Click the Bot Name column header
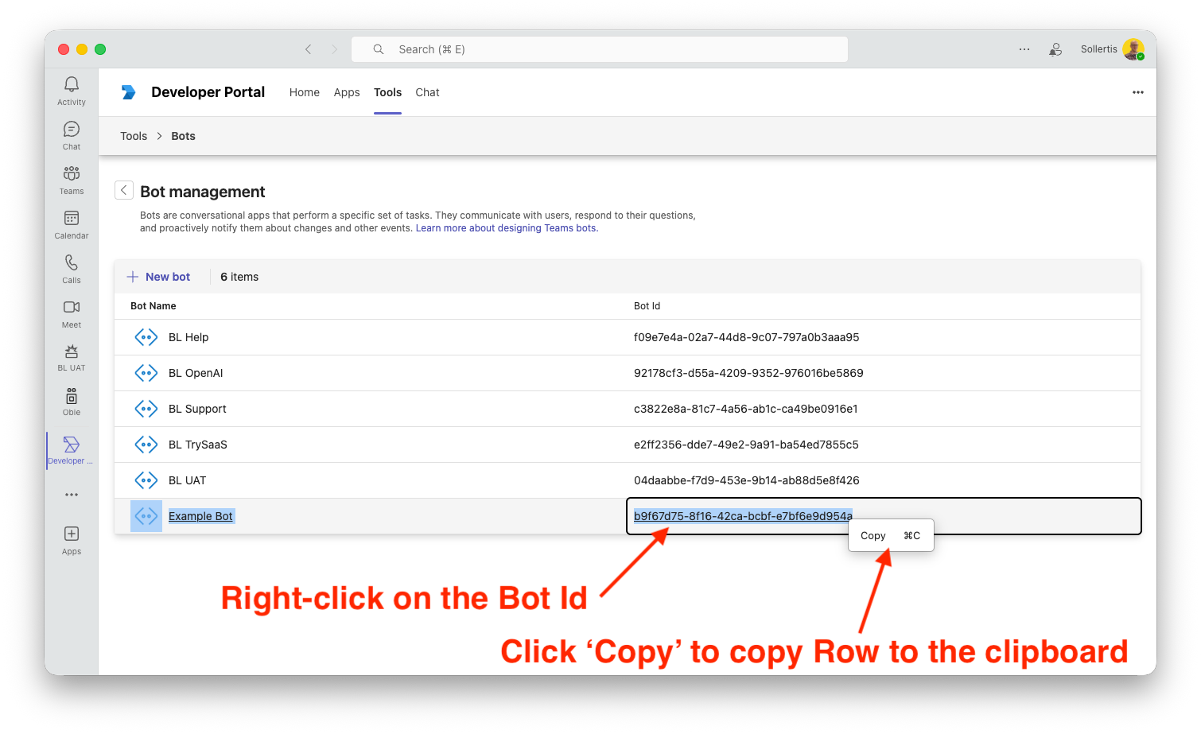 click(154, 306)
